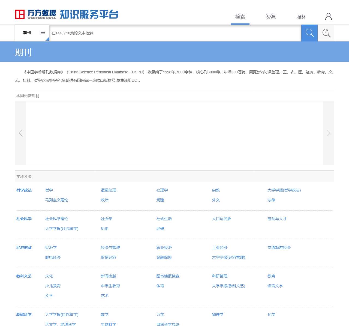Open 大学学报(经济管理) link
Image resolution: width=349 pixels, height=326 pixels.
pos(228,258)
